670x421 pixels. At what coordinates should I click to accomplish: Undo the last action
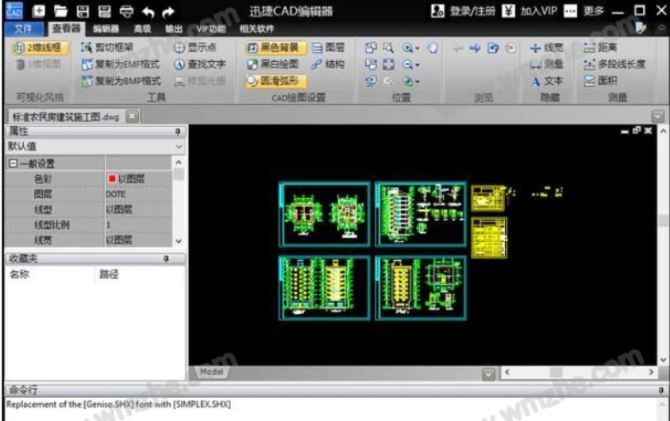point(148,12)
